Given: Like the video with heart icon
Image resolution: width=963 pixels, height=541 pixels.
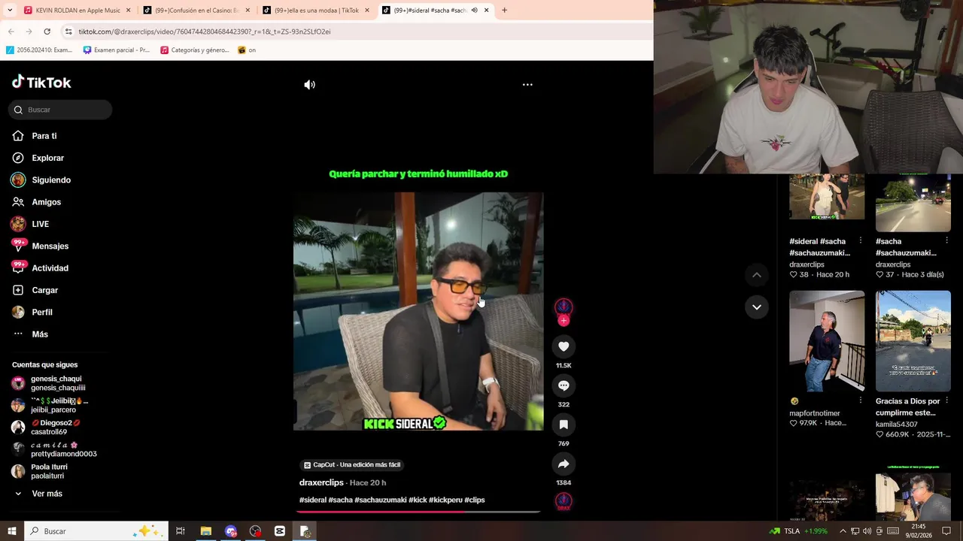Looking at the screenshot, I should click(x=564, y=346).
